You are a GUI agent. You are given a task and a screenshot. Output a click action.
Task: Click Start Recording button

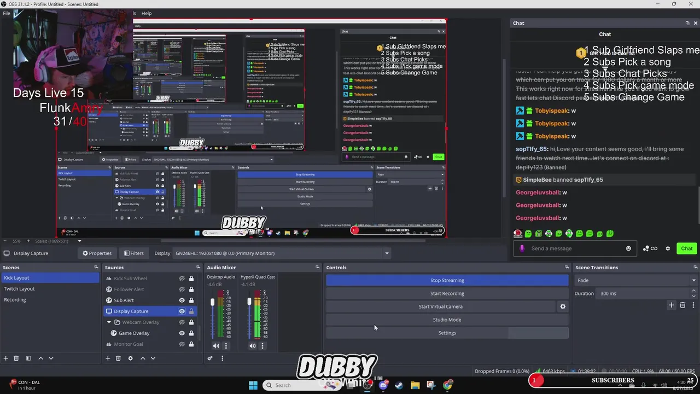tap(447, 293)
